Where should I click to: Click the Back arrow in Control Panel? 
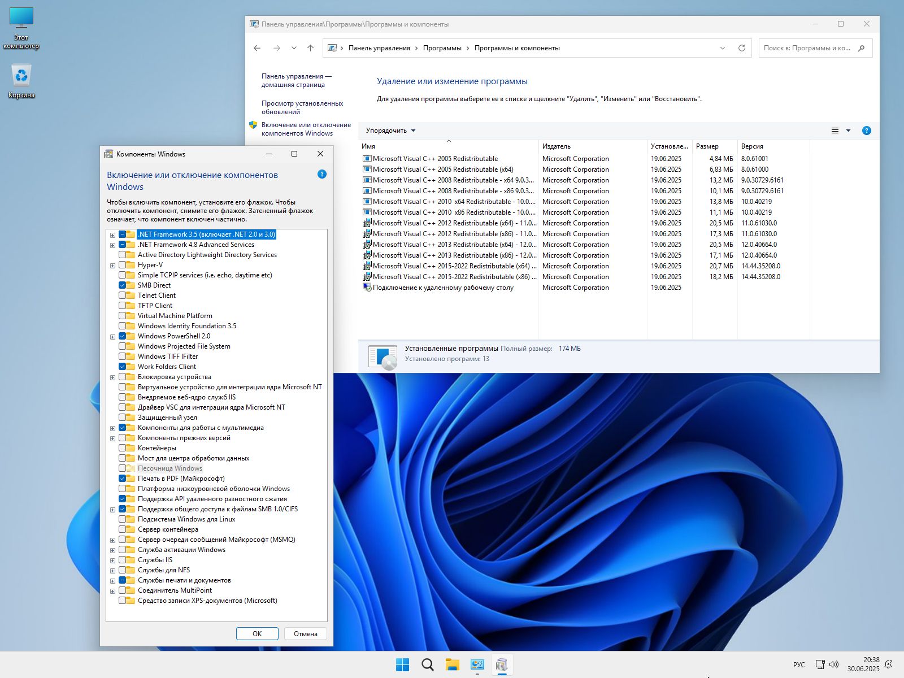pyautogui.click(x=257, y=48)
